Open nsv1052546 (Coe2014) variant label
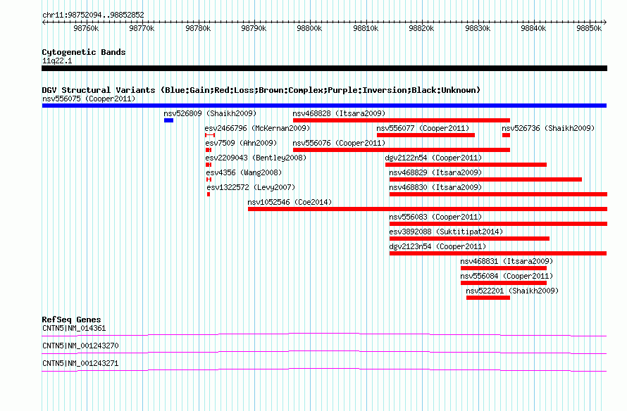 tap(290, 202)
